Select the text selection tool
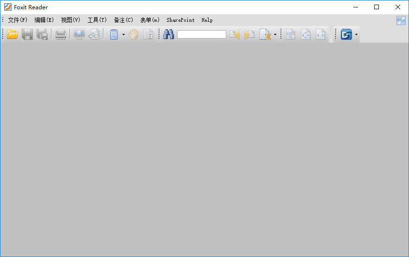The height and width of the screenshot is (257, 409). [x=148, y=34]
